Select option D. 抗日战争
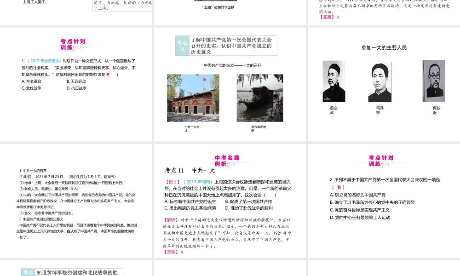Viewport: 460px width, 276px height. tap(76, 88)
